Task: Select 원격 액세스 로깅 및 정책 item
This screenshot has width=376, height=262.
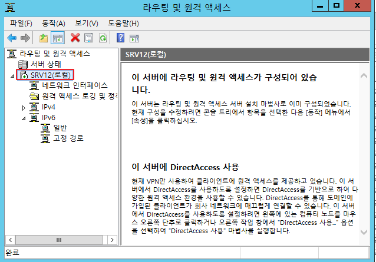Action: [80, 97]
